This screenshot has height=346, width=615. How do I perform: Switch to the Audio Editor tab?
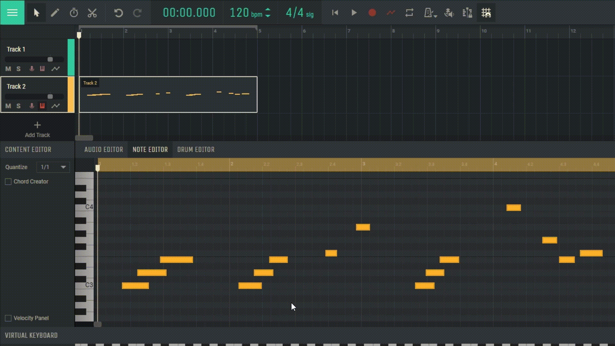[103, 149]
